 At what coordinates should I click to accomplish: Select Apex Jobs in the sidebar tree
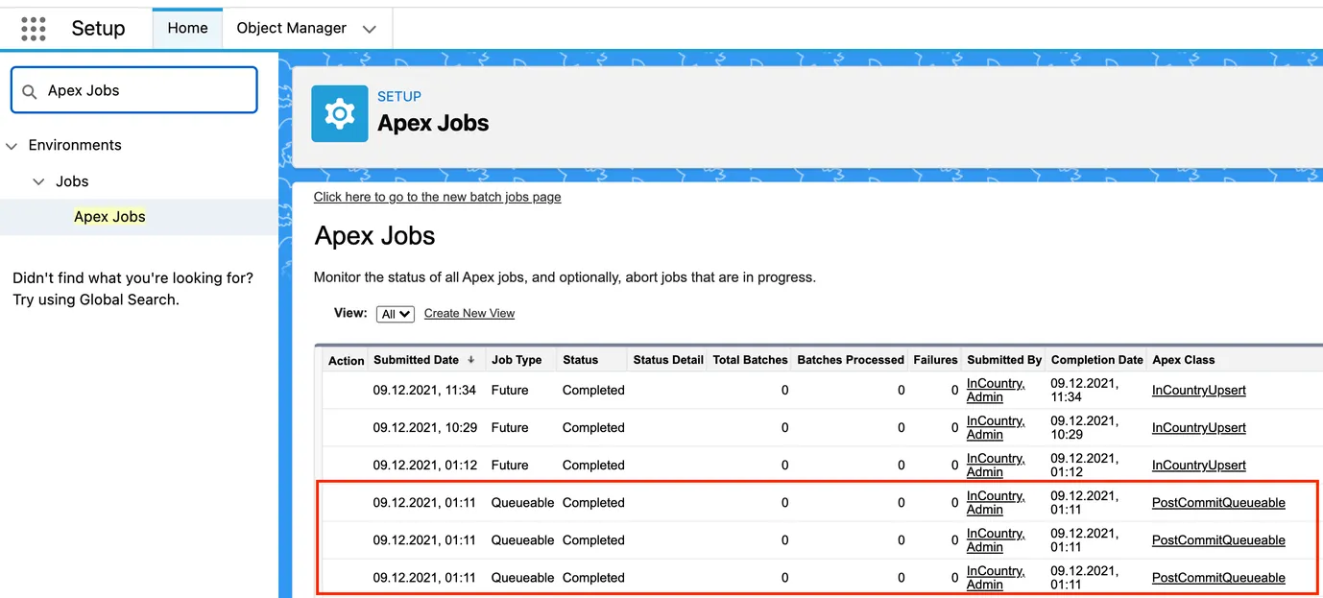(108, 216)
